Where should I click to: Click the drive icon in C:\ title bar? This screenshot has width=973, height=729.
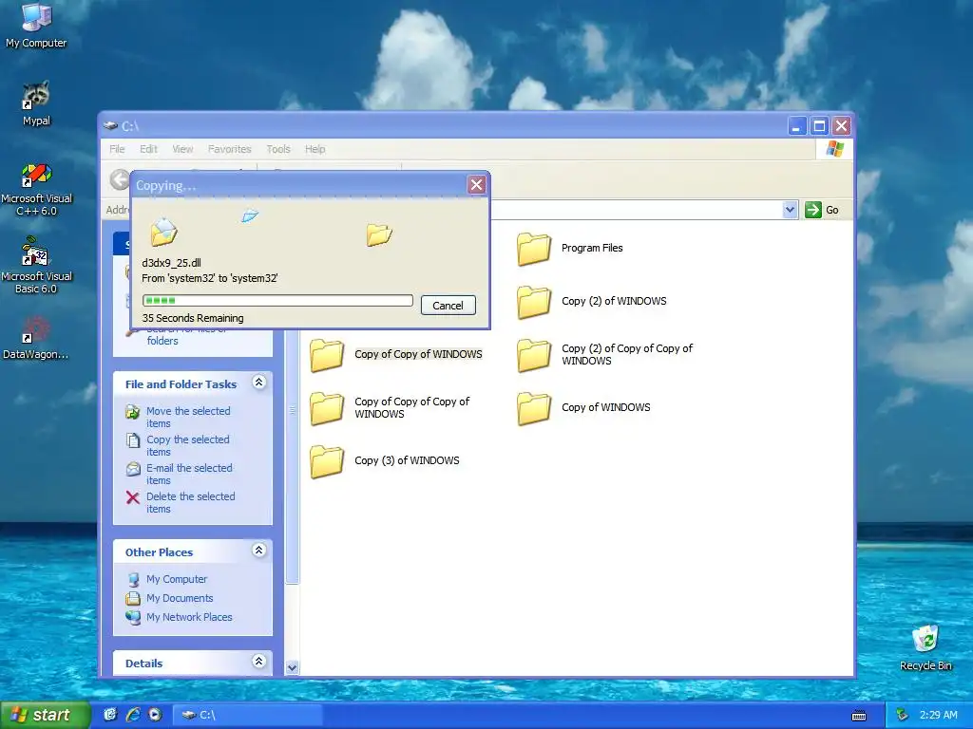(x=110, y=126)
